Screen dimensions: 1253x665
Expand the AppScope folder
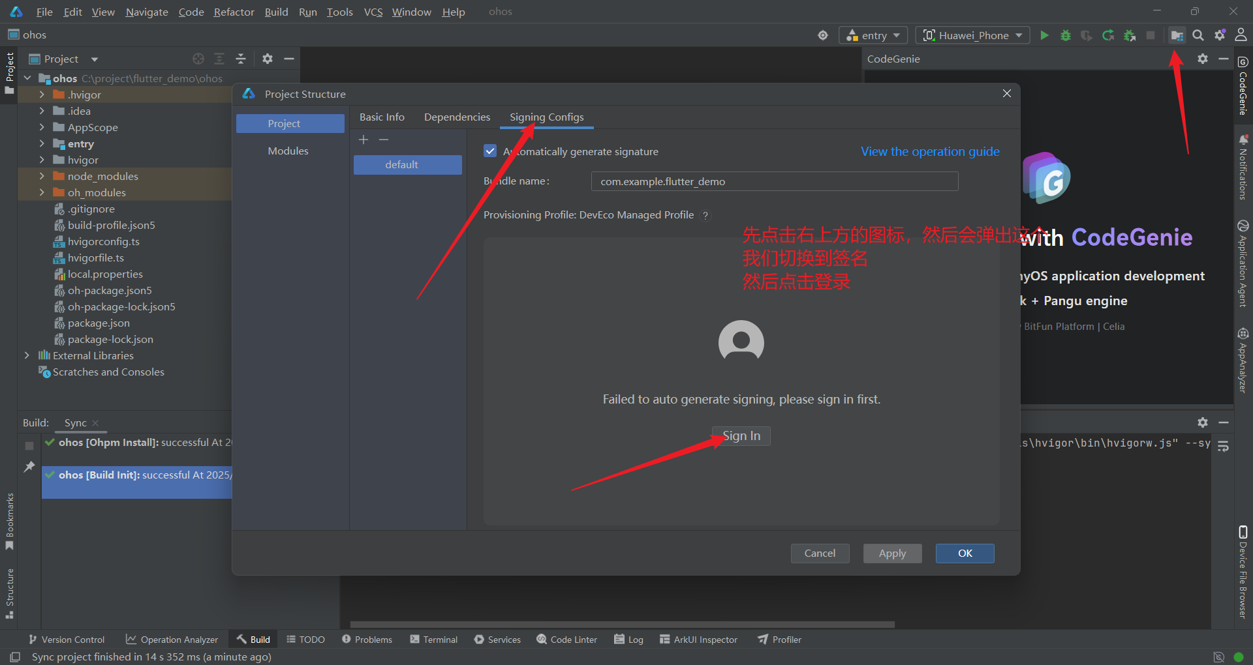(x=42, y=127)
